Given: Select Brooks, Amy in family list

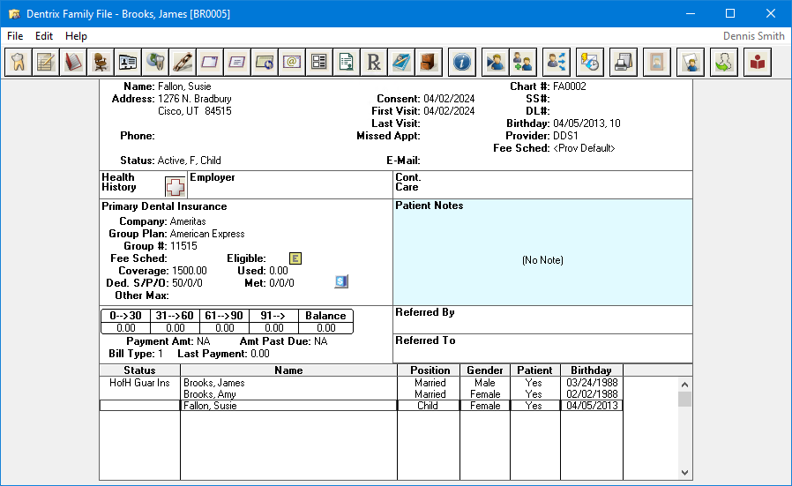Looking at the screenshot, I should 210,394.
